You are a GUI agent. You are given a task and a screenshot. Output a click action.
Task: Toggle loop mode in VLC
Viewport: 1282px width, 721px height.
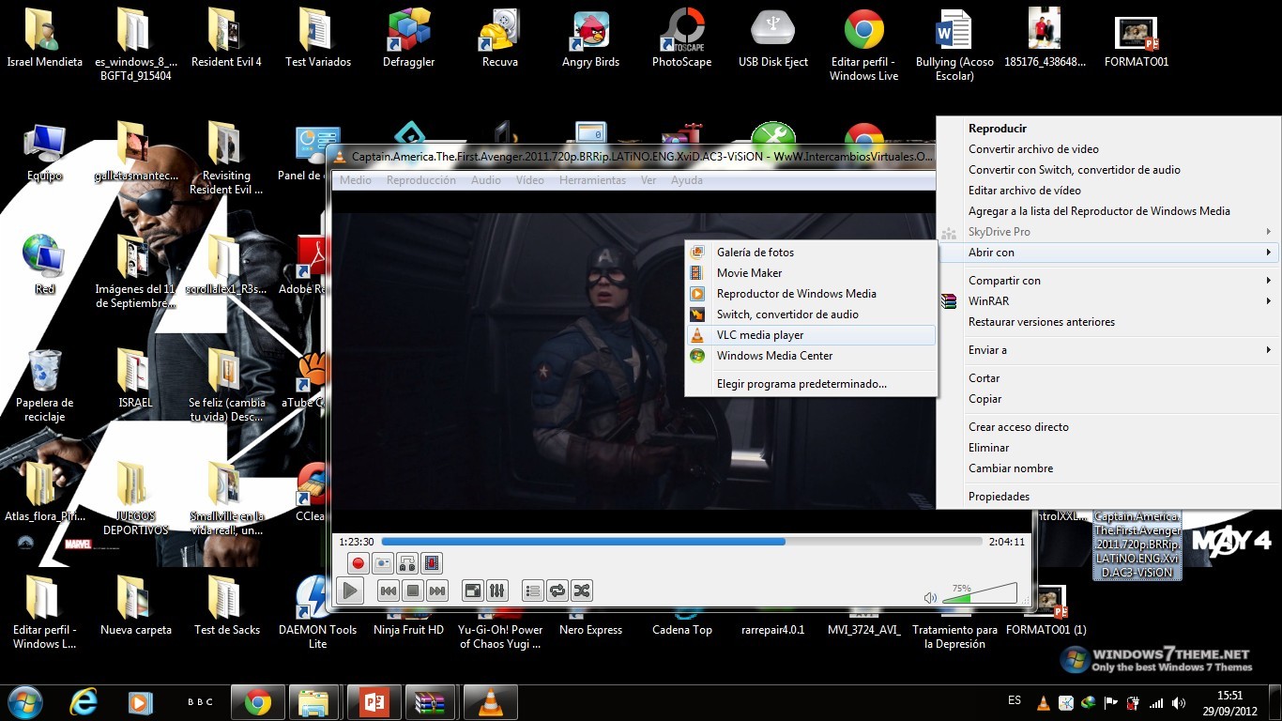[557, 591]
